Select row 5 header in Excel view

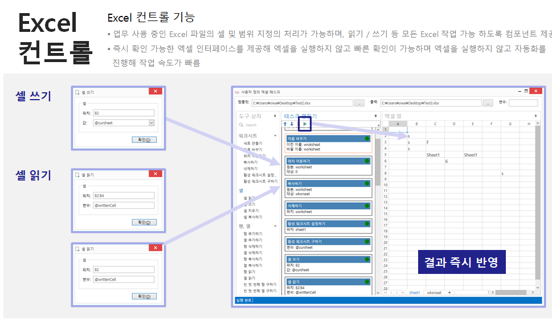(x=386, y=155)
